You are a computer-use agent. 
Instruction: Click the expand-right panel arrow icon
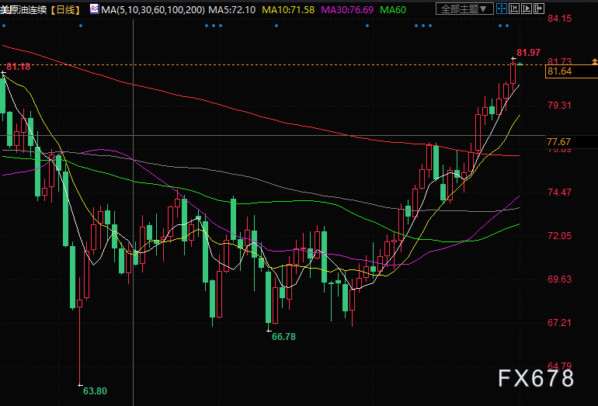point(538,9)
